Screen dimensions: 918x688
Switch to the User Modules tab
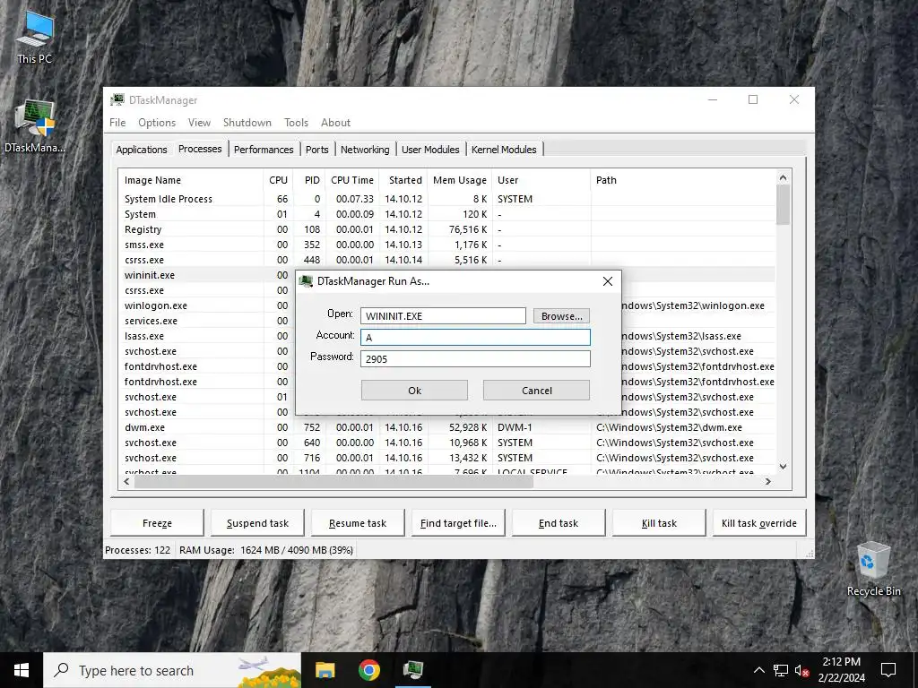[x=430, y=150]
